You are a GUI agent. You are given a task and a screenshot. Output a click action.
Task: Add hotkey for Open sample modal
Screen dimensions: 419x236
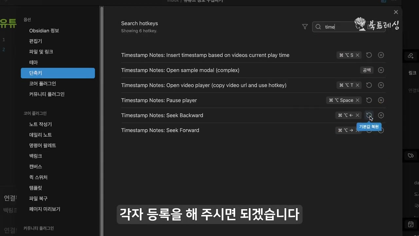tap(381, 70)
